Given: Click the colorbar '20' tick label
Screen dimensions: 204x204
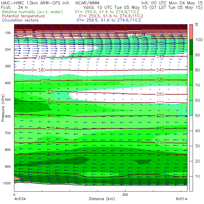Looking at the screenshot, I should pos(197,161).
